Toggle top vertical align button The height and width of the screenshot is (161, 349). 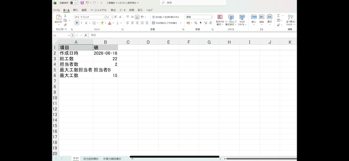pos(128,17)
